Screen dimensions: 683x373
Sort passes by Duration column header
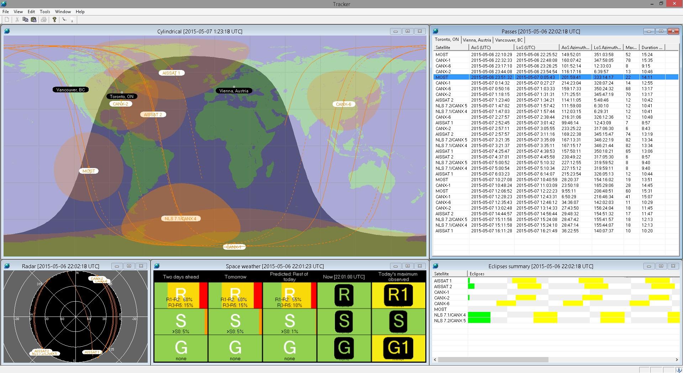652,47
